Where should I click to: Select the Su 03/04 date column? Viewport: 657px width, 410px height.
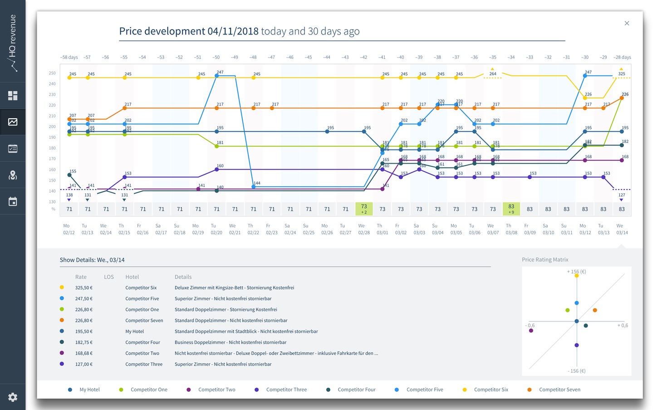click(437, 229)
